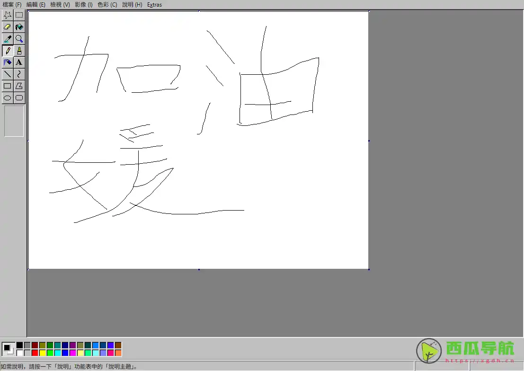Open the 編輯 (E) menu
524x371 pixels.
point(36,5)
